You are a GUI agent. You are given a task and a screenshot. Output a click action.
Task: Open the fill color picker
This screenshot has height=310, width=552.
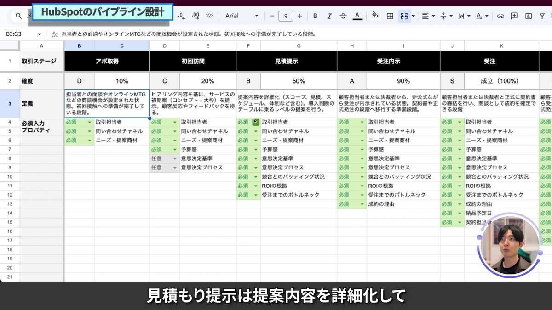(x=375, y=15)
